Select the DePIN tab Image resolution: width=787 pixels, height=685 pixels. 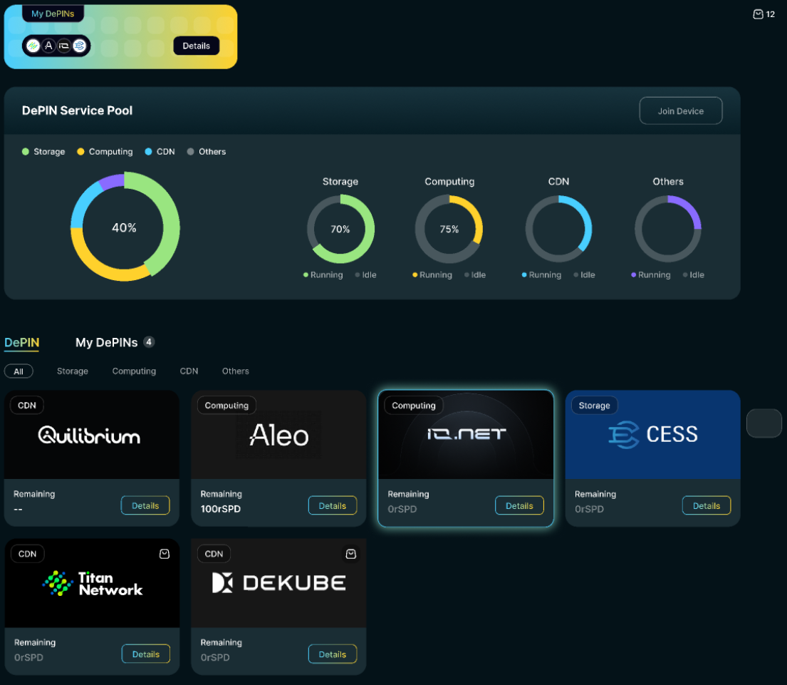[x=21, y=343]
